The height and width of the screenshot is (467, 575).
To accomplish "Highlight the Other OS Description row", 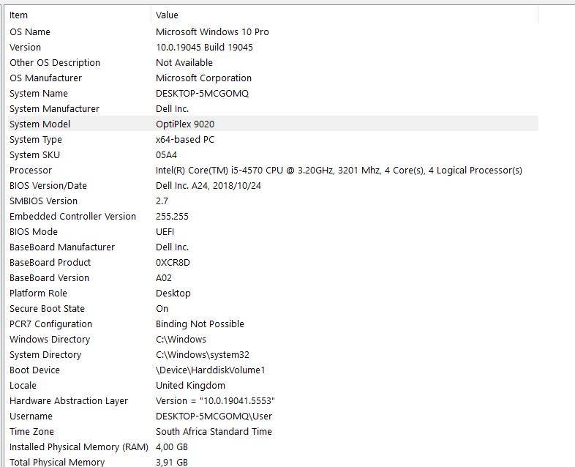I will point(55,62).
